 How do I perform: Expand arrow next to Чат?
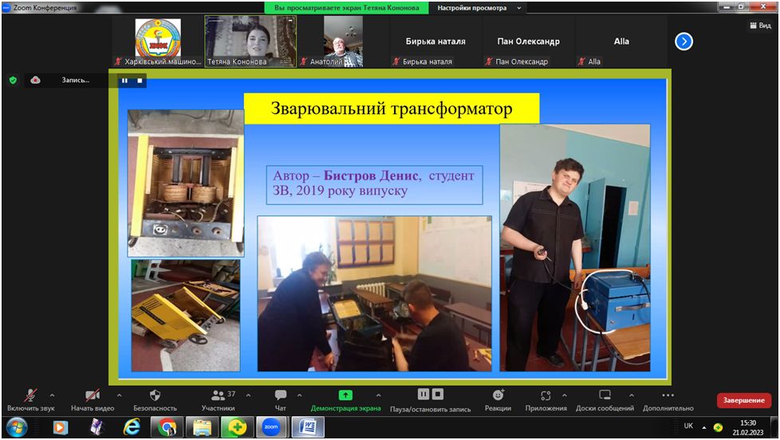(299, 395)
